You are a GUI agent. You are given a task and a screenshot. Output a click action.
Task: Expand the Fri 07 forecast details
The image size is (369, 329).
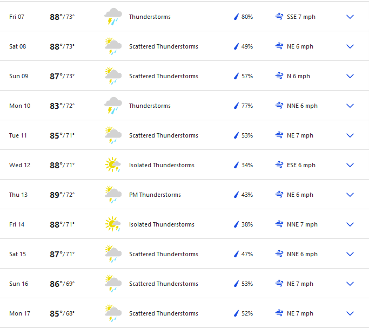coord(350,17)
